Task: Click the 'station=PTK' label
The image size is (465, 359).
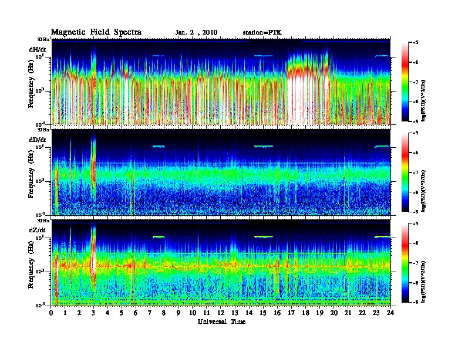Action: 262,32
